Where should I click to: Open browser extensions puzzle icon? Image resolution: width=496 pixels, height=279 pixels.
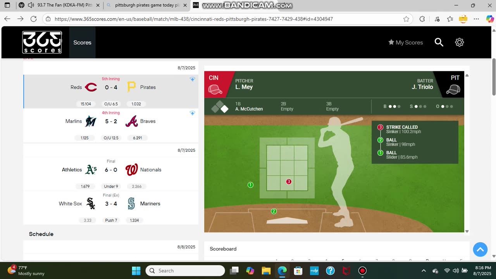tap(422, 19)
